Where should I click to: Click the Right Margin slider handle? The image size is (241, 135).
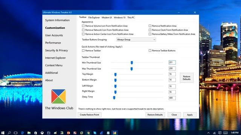tap(116, 92)
